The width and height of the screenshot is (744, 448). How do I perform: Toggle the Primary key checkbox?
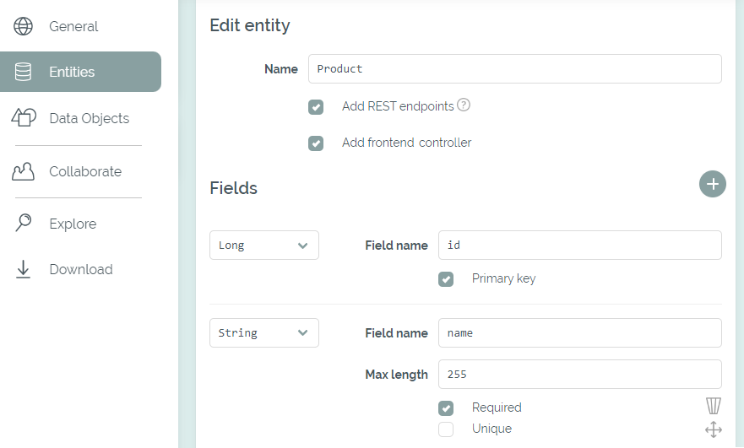point(446,279)
